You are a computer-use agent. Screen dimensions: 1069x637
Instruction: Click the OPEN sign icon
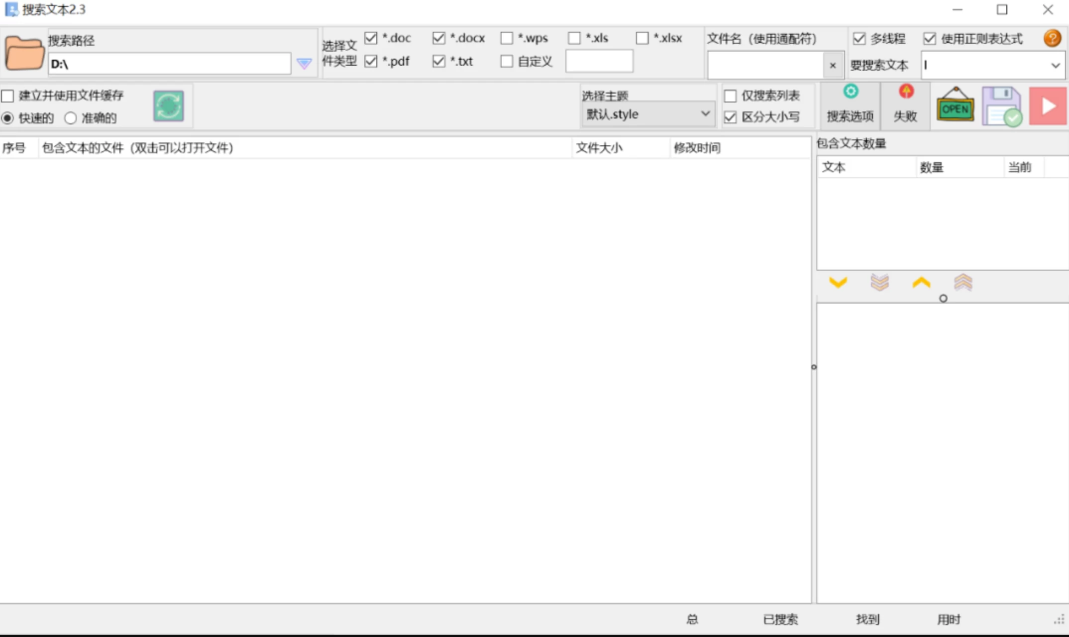click(x=955, y=106)
